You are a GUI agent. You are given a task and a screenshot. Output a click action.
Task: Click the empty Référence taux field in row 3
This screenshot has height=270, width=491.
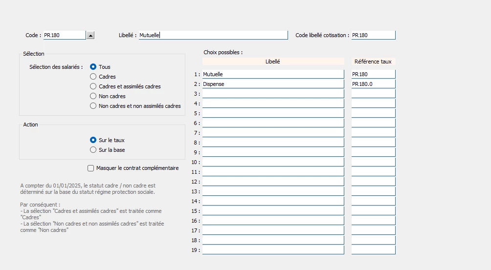[373, 94]
